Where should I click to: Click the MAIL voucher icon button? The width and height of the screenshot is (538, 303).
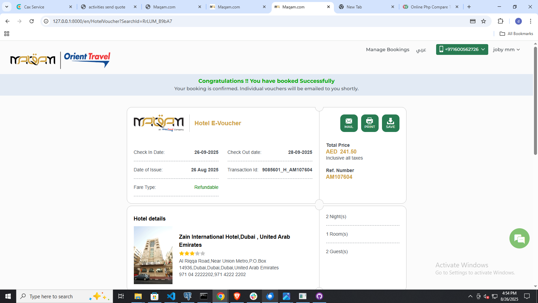(x=349, y=123)
